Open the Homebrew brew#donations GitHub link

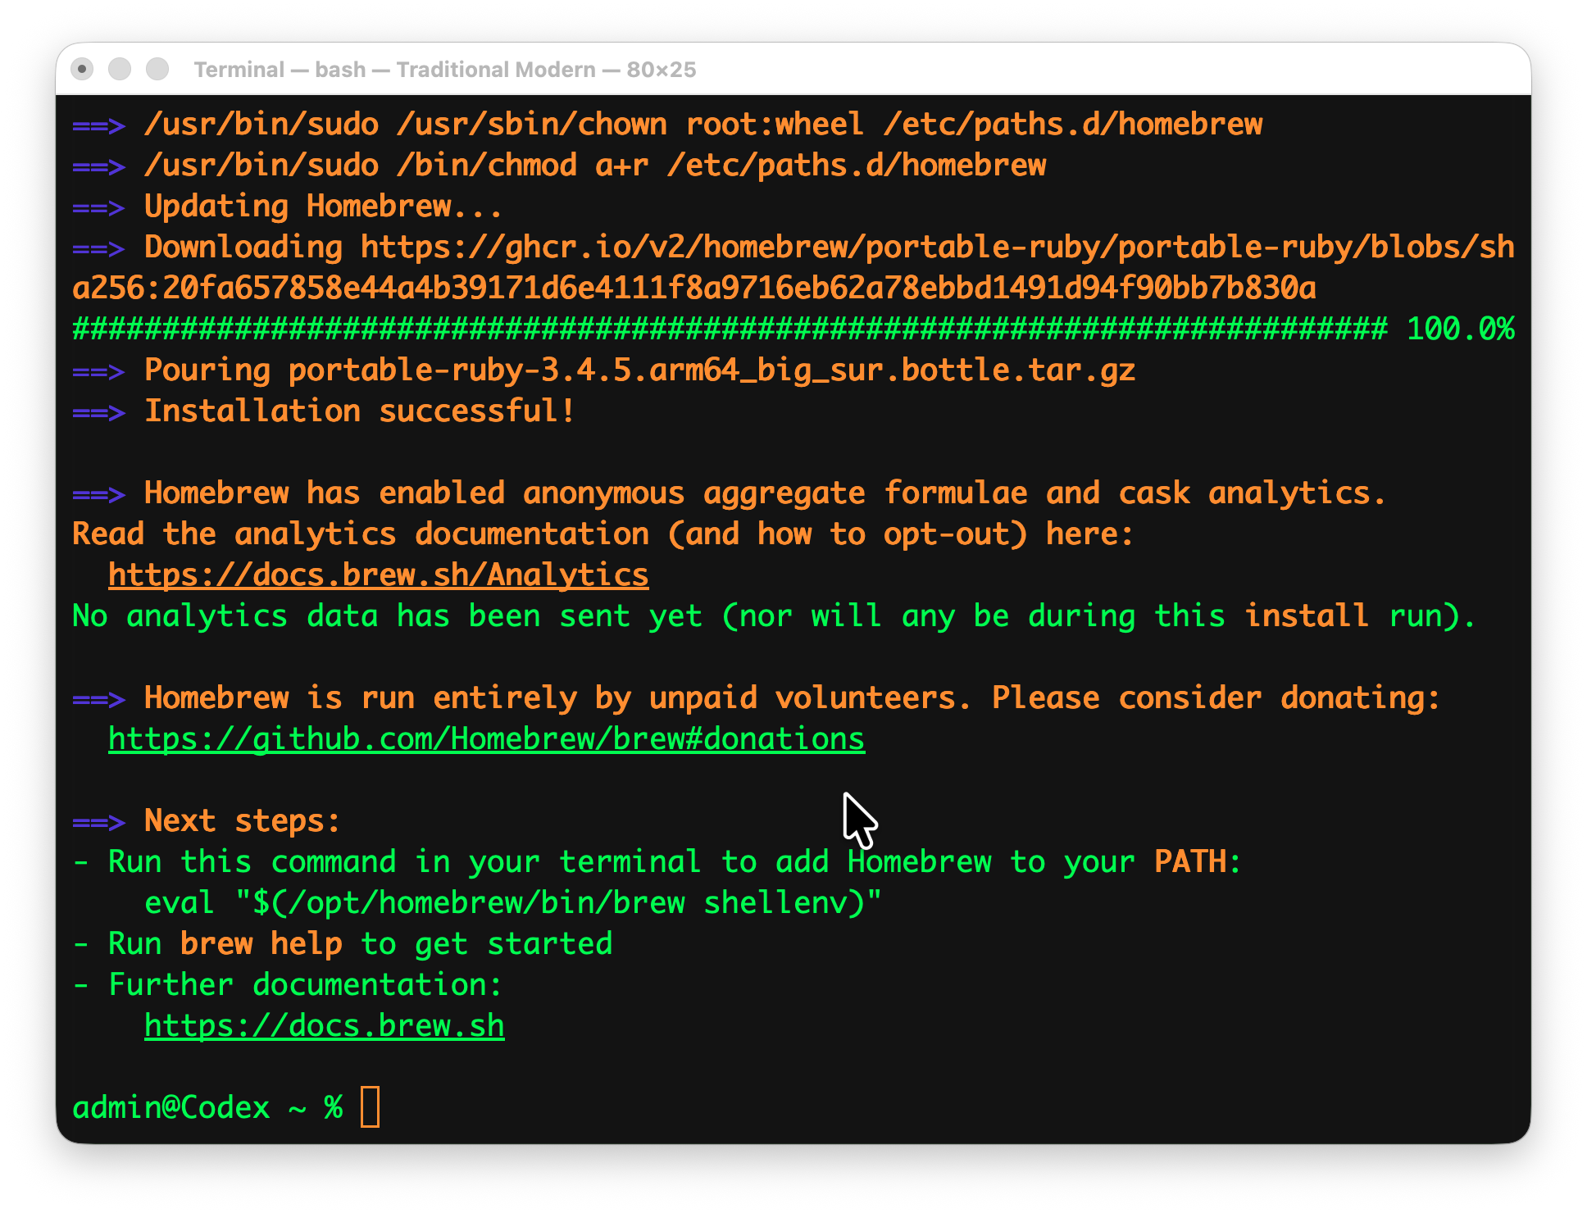(x=486, y=739)
